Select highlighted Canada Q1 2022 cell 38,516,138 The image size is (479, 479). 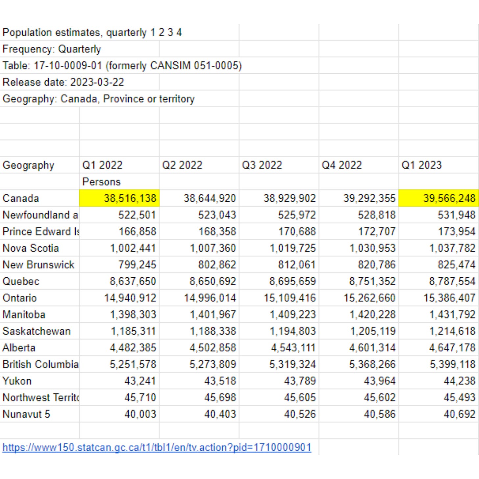(x=119, y=198)
